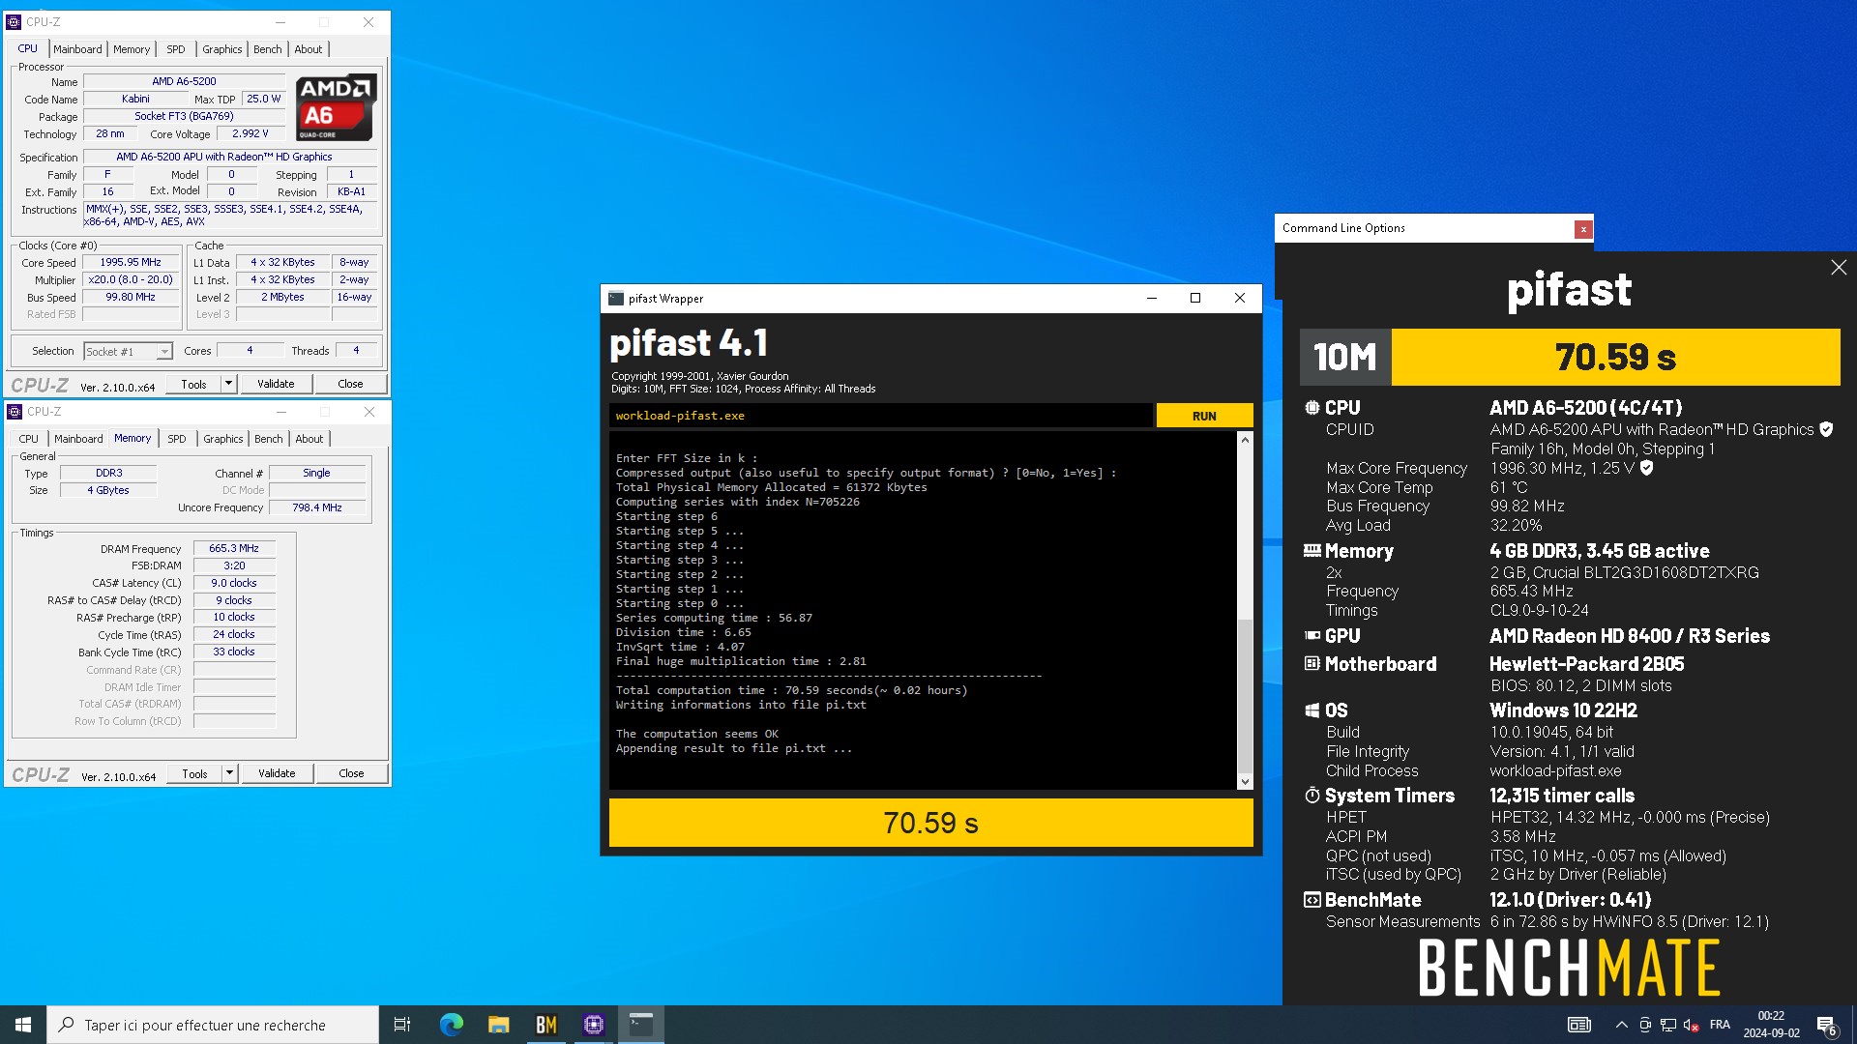This screenshot has height=1044, width=1857.
Task: Open the Windows Start menu
Action: point(23,1025)
